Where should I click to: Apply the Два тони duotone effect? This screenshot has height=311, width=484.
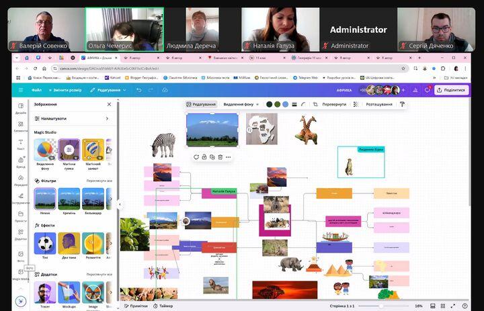pyautogui.click(x=69, y=243)
